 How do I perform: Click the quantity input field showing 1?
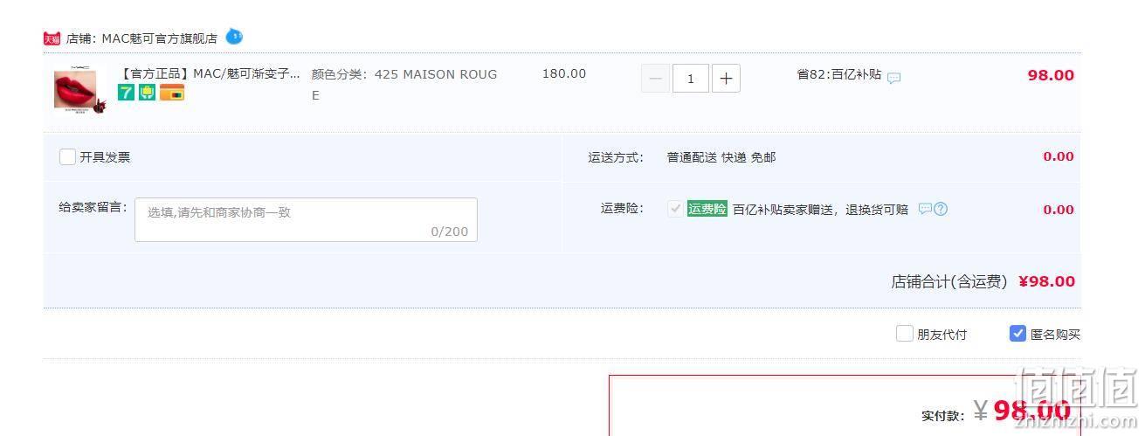coord(691,79)
